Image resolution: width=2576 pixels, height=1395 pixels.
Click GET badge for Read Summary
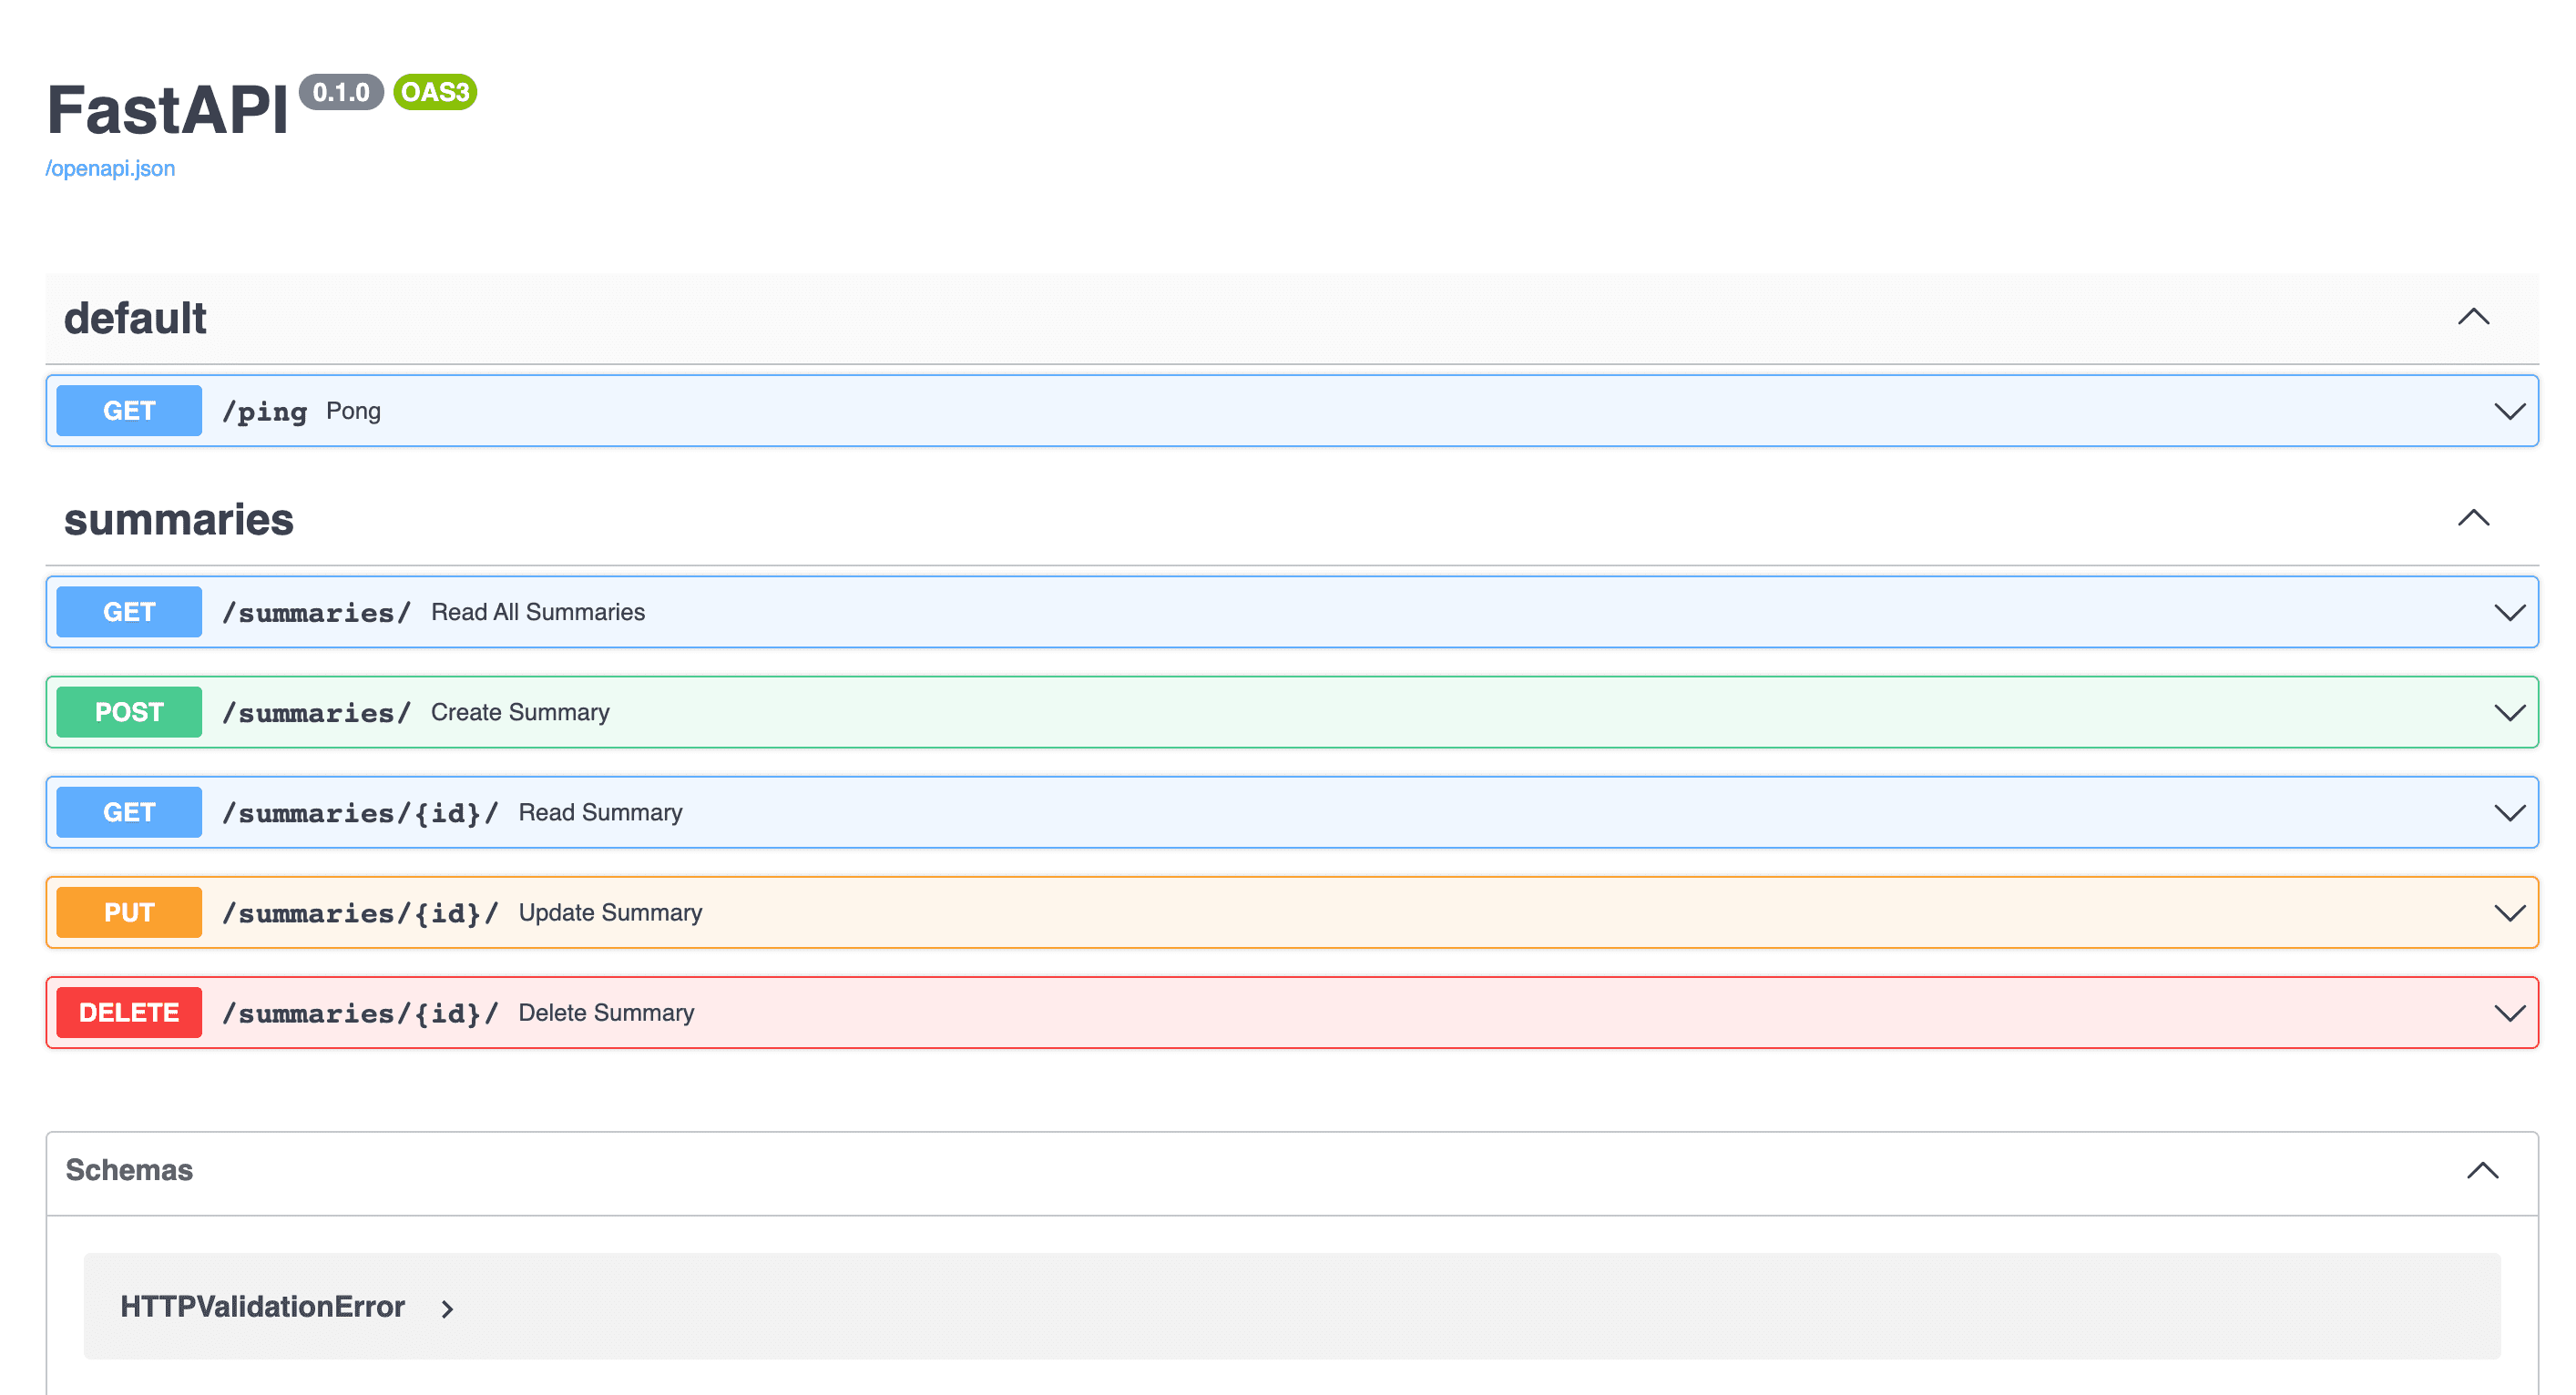click(x=129, y=812)
